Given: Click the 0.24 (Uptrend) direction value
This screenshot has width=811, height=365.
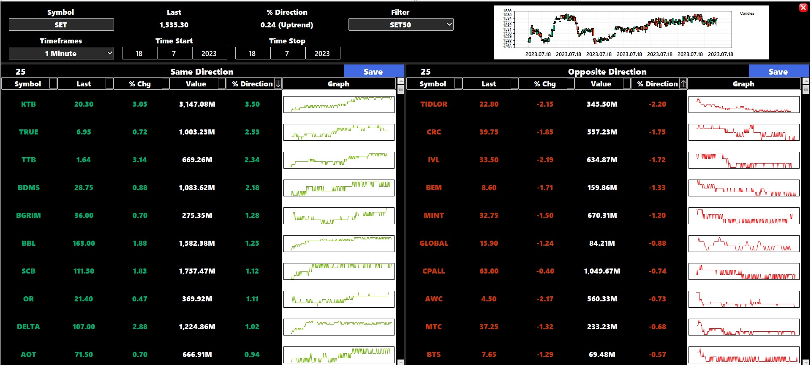Looking at the screenshot, I should (287, 25).
